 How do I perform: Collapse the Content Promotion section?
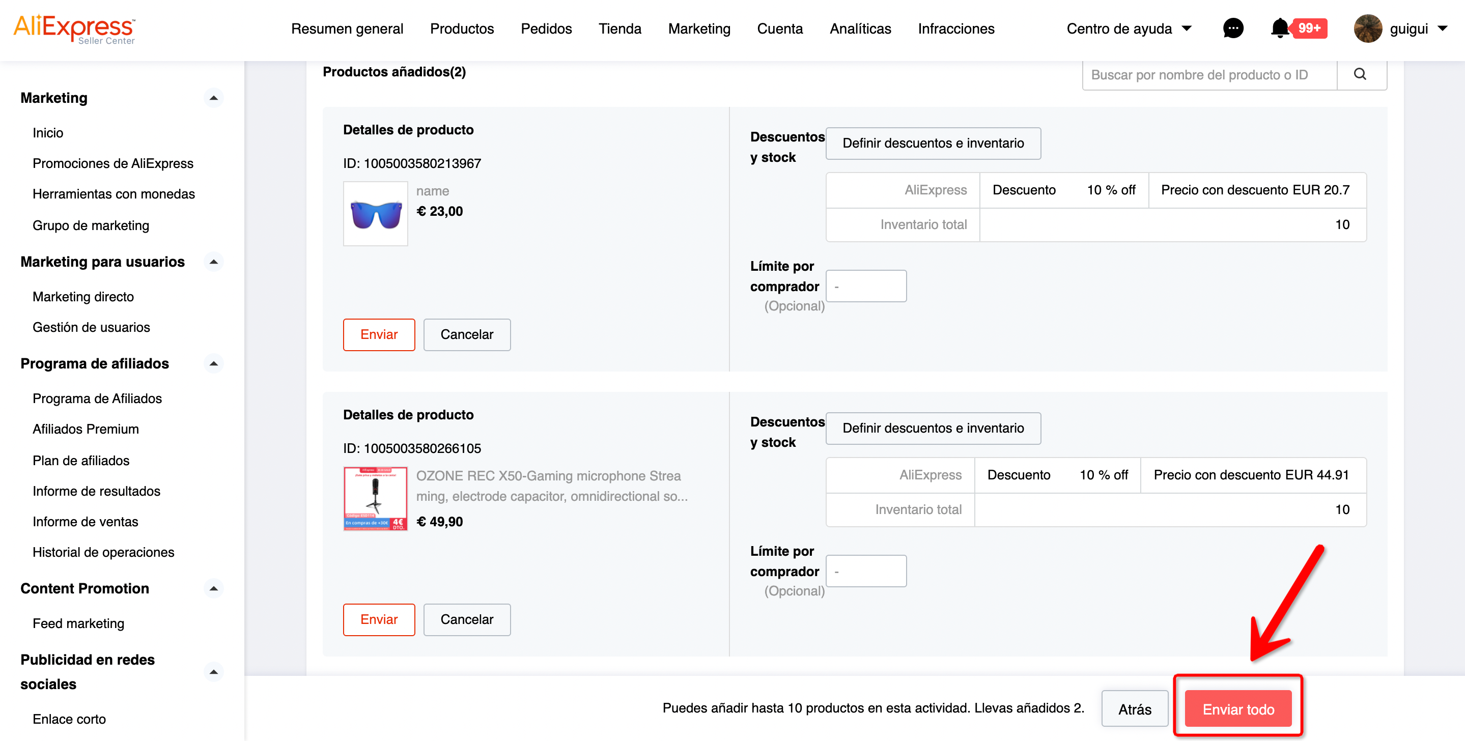click(213, 589)
